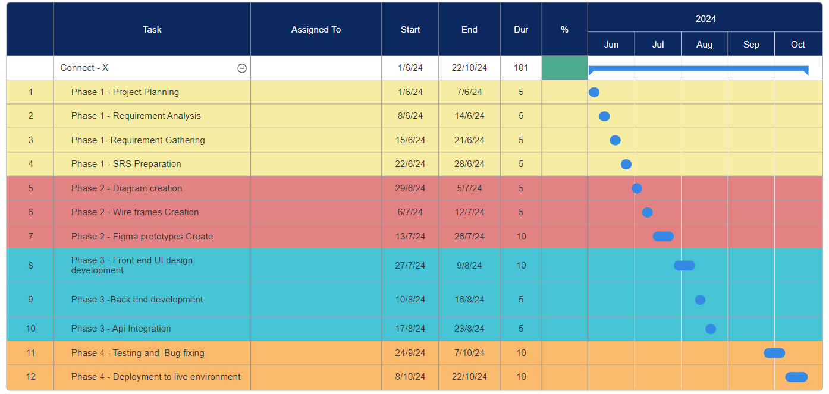Select the Jul month header
The height and width of the screenshot is (394, 829).
pos(658,45)
